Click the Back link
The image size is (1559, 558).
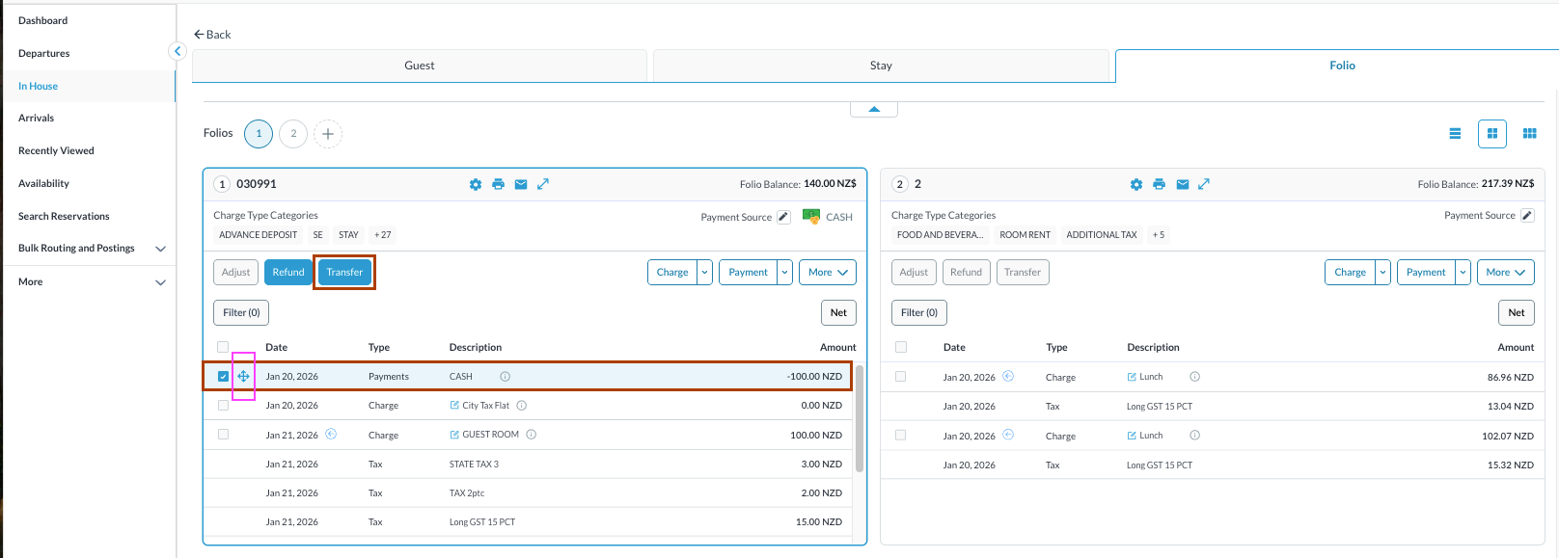[x=212, y=35]
